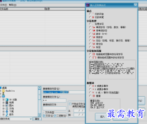Pick the \d digit (0-9) option
147x124 pixels.
90,34
